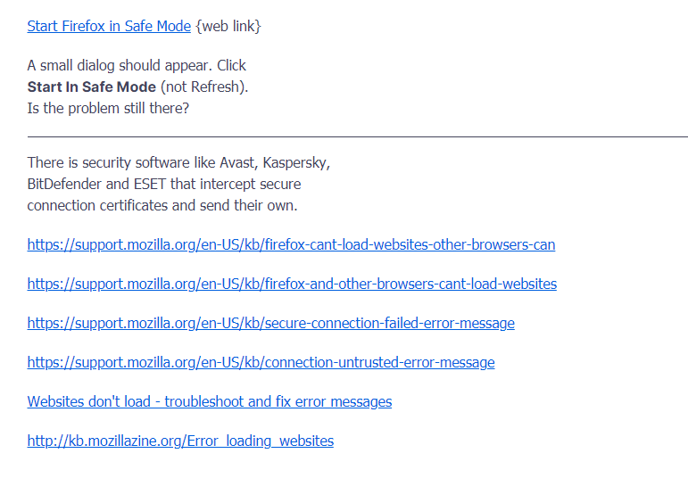688x503 pixels.
Task: Go to the kb.mozillazine.org Error_loading_websites link
Action: (180, 441)
